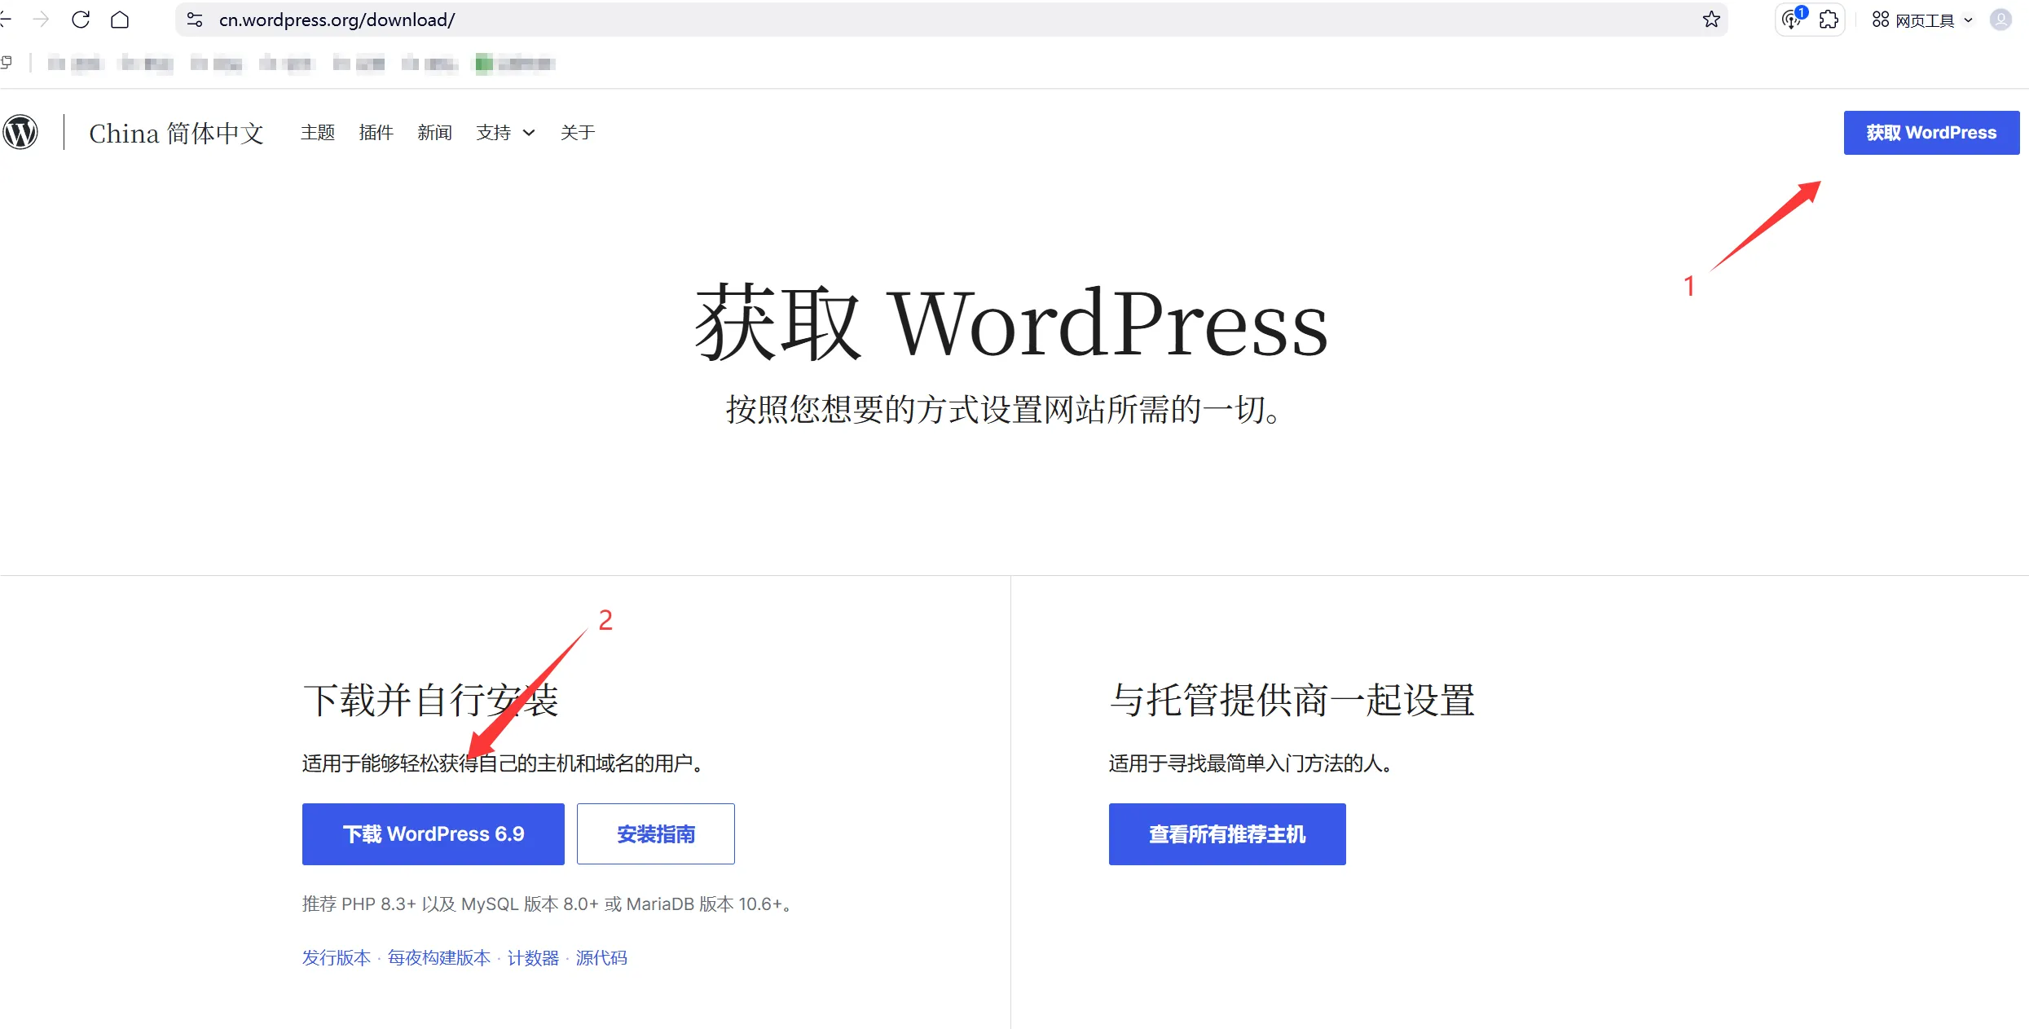
Task: Bookmark this page with the star icon
Action: coord(1710,20)
